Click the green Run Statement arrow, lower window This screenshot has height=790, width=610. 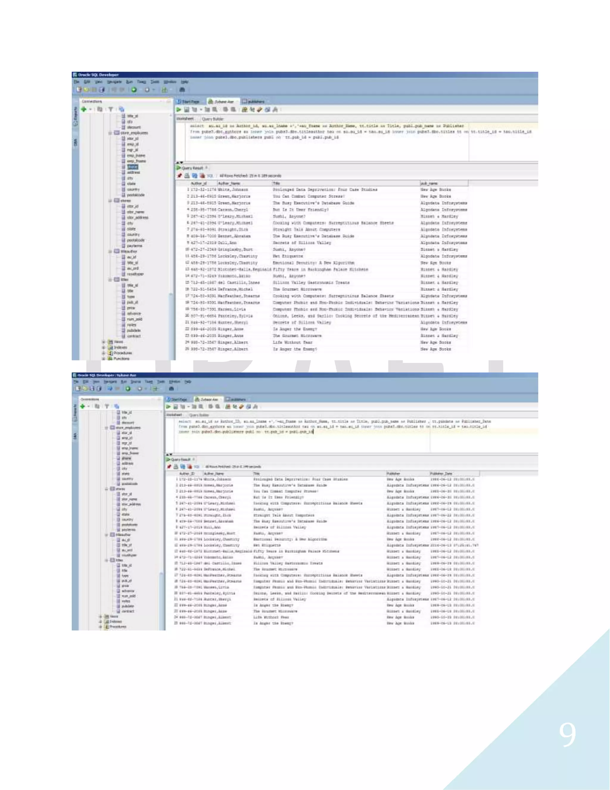point(168,407)
